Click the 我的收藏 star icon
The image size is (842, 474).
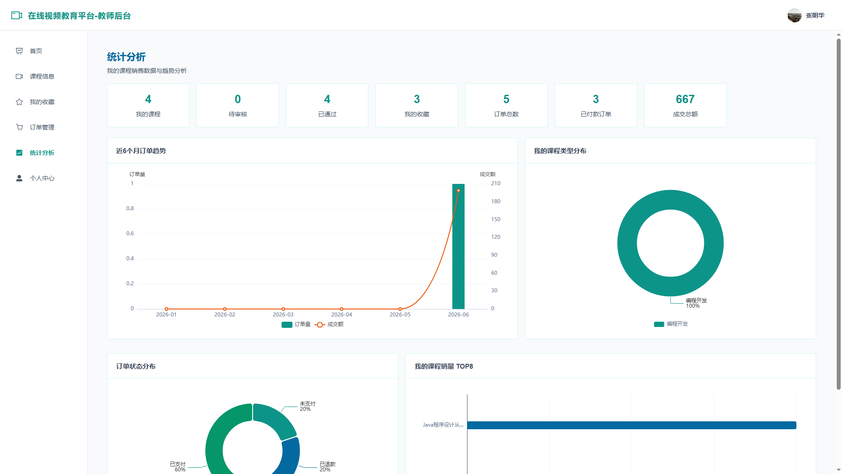tap(19, 102)
